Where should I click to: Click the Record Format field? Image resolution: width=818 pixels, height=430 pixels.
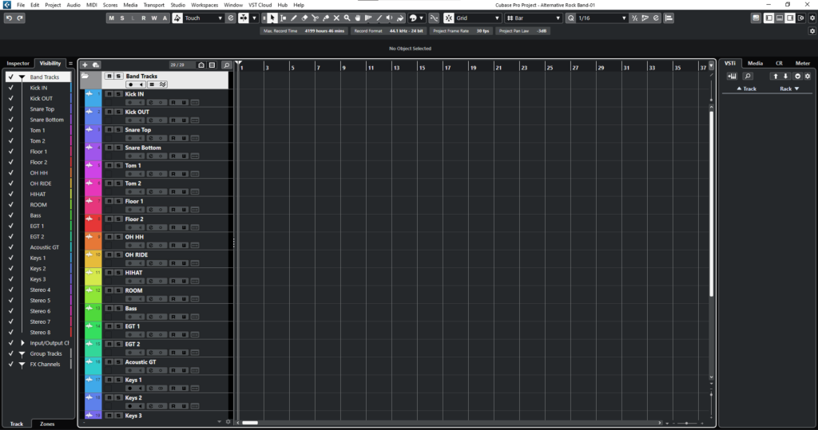[388, 31]
